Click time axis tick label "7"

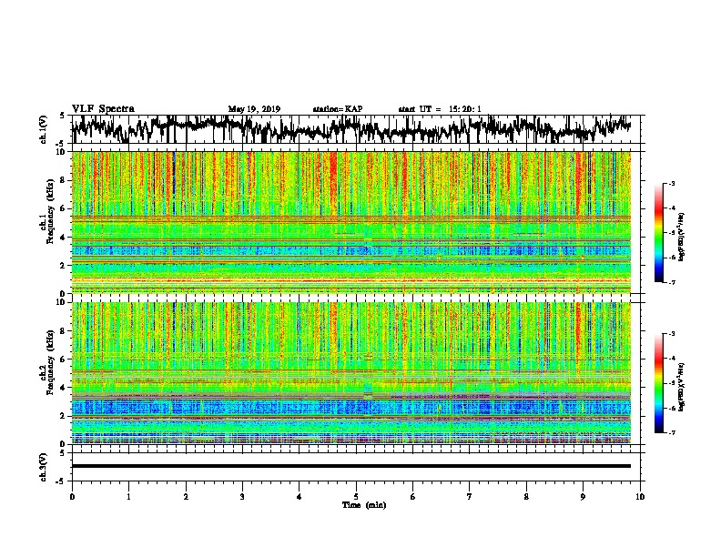470,496
